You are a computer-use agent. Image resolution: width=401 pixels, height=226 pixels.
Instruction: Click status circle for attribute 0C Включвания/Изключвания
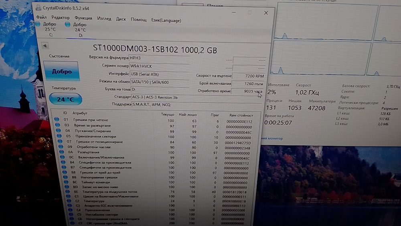pos(63,157)
